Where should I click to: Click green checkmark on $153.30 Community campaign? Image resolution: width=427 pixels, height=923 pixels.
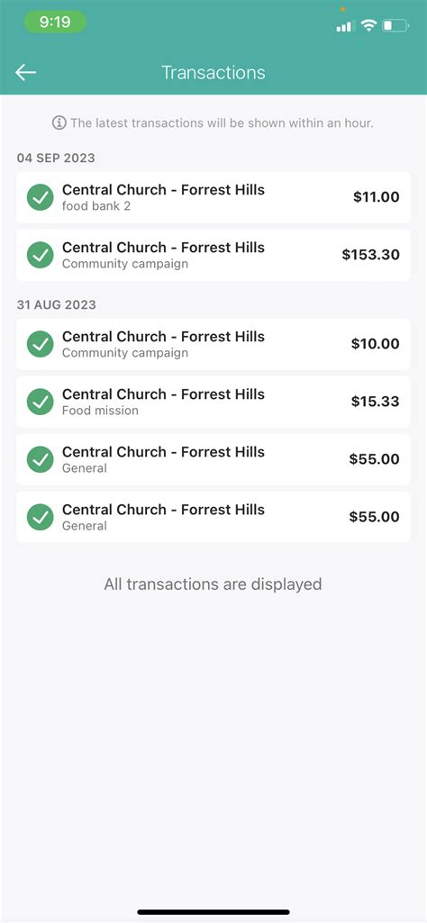click(x=40, y=255)
